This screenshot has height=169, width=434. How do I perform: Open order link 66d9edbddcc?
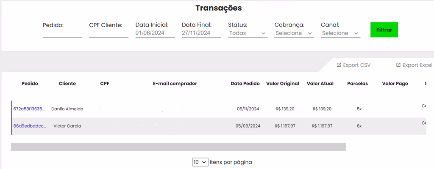tap(30, 126)
